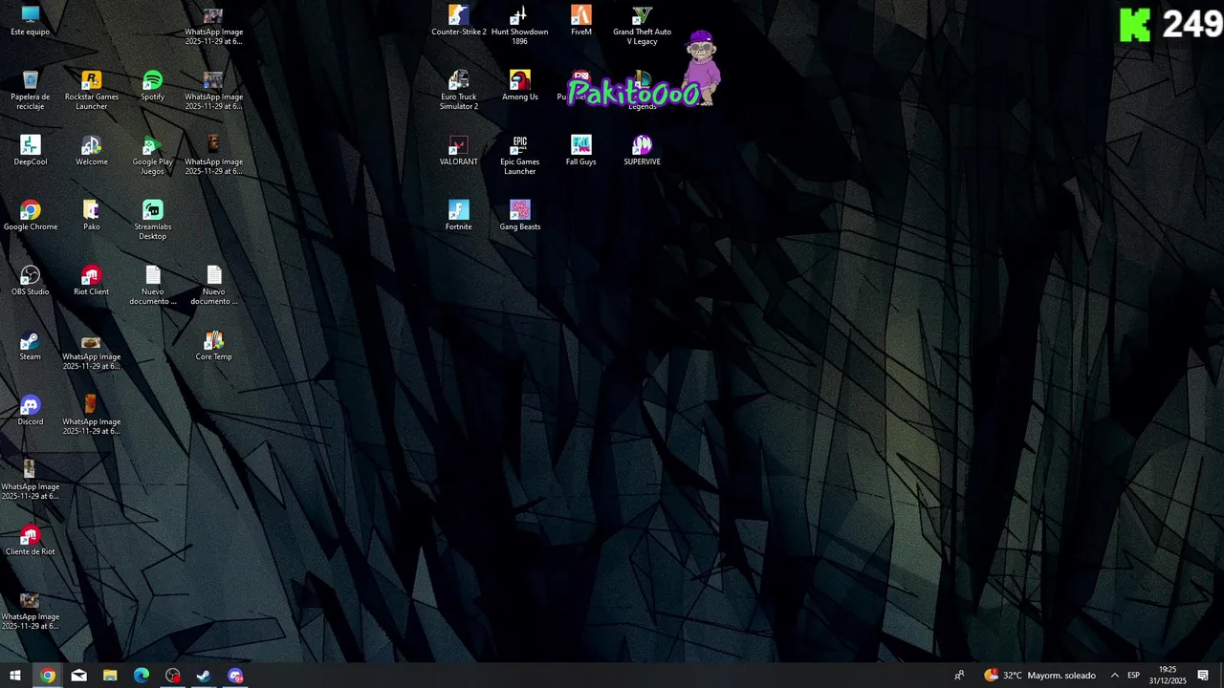Viewport: 1224px width, 688px height.
Task: Open Papelera de reciclaje
Action: [x=31, y=90]
